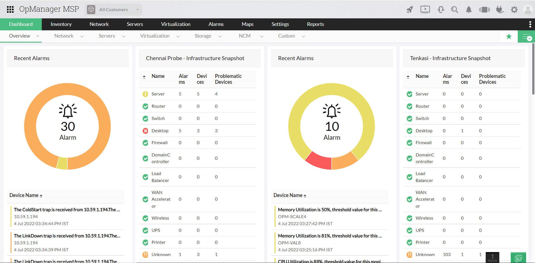Image resolution: width=535 pixels, height=263 pixels.
Task: Click the page vertical scrollbar
Action: (x=533, y=69)
